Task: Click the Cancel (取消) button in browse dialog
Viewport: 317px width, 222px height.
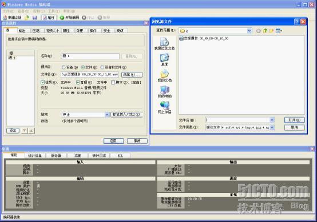Action: 294,127
